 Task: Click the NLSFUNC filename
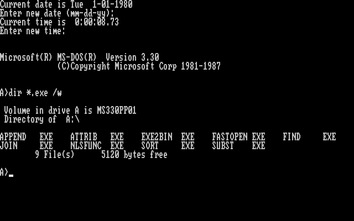(x=86, y=146)
